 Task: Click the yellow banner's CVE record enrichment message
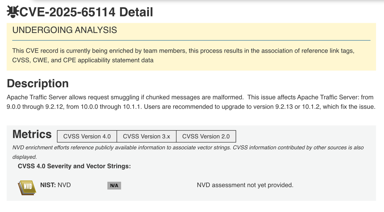click(x=183, y=51)
